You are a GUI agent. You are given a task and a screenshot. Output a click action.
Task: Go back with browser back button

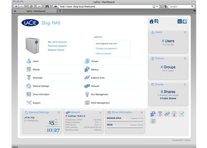point(16,6)
